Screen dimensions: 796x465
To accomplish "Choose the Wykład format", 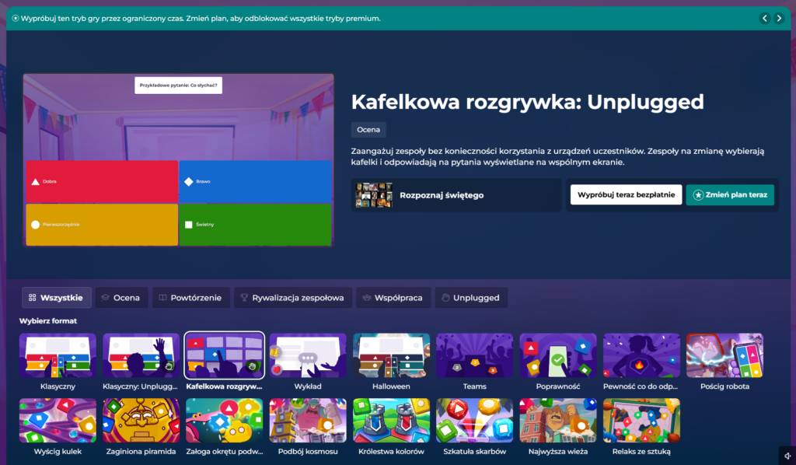I will click(308, 356).
